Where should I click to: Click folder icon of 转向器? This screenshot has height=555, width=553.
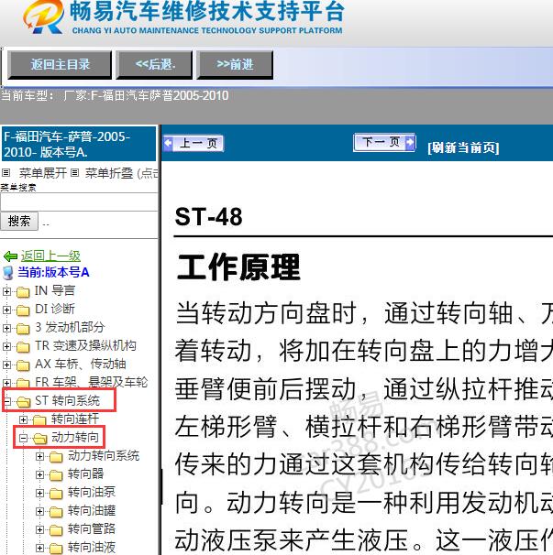[56, 475]
